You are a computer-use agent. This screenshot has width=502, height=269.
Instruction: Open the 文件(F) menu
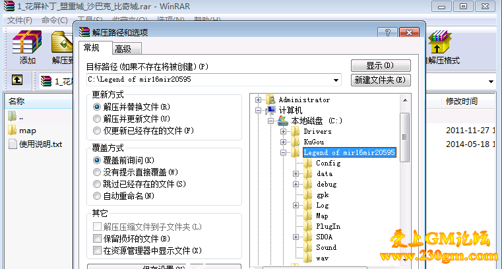20,20
